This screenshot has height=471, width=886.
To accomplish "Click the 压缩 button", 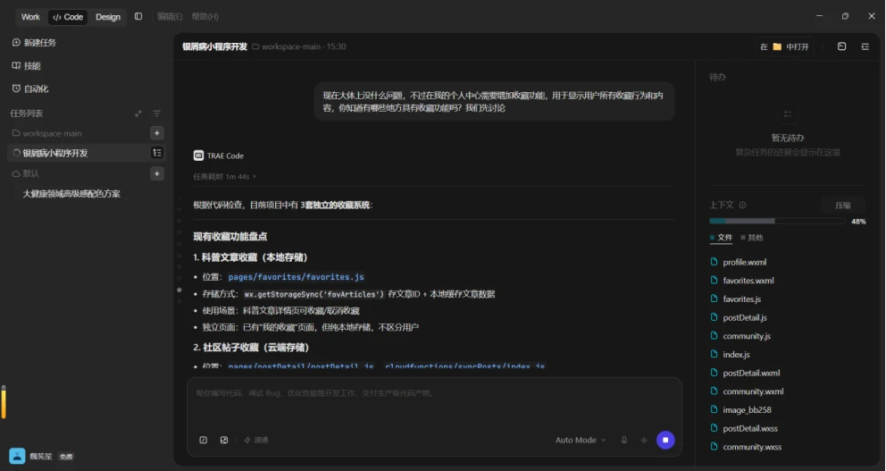I will 842,206.
